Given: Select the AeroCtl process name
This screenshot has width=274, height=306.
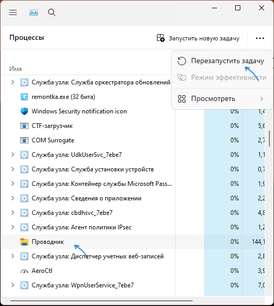Looking at the screenshot, I should (x=42, y=271).
